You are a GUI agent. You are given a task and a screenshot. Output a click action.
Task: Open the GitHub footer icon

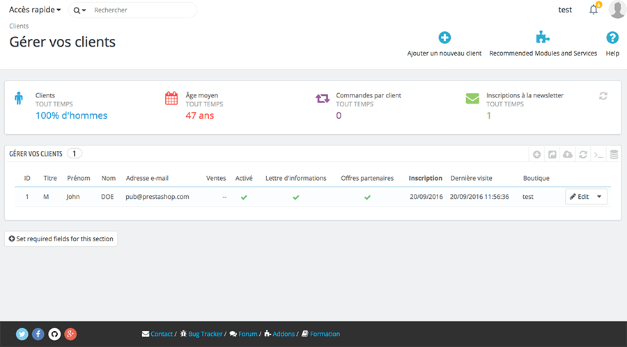click(54, 334)
